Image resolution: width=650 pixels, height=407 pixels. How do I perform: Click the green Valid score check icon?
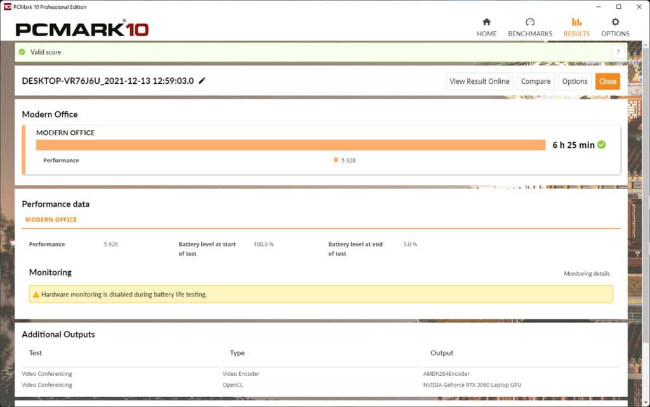pos(22,52)
